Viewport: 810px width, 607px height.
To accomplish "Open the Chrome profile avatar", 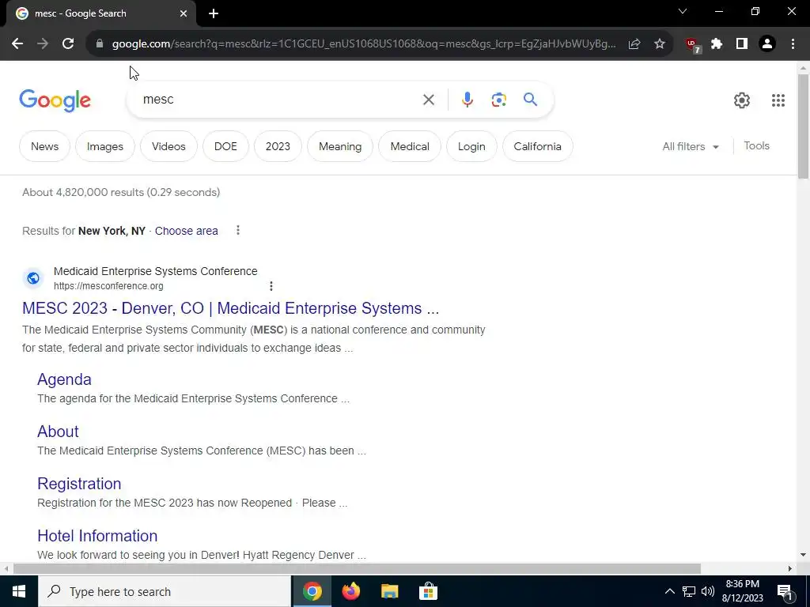I will point(767,44).
